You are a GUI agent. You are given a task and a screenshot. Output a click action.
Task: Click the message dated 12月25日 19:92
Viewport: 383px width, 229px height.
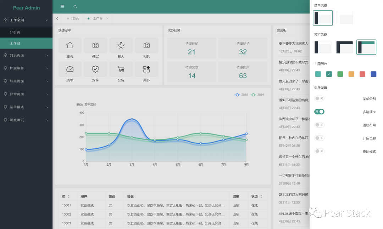[x=294, y=47]
